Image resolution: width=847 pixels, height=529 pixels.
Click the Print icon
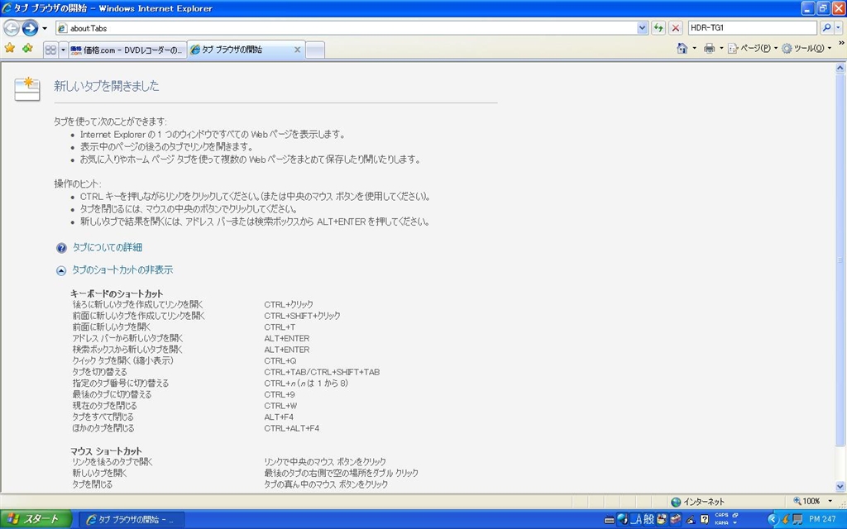pos(709,49)
